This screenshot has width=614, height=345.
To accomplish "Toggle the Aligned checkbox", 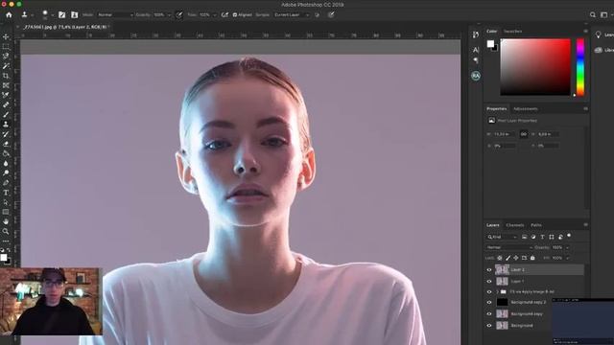I will coord(235,15).
